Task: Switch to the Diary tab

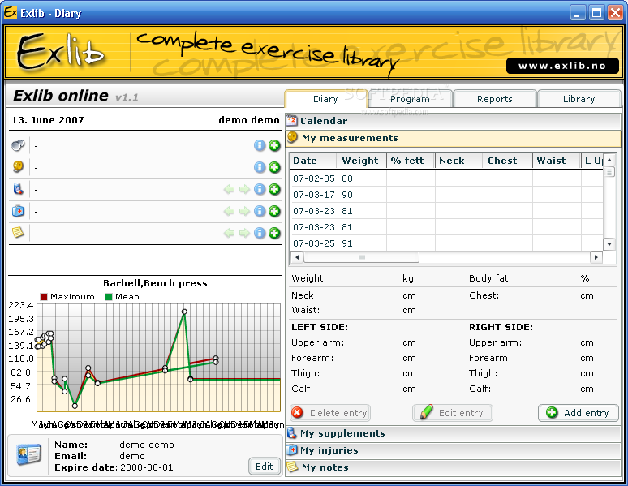Action: (x=325, y=99)
